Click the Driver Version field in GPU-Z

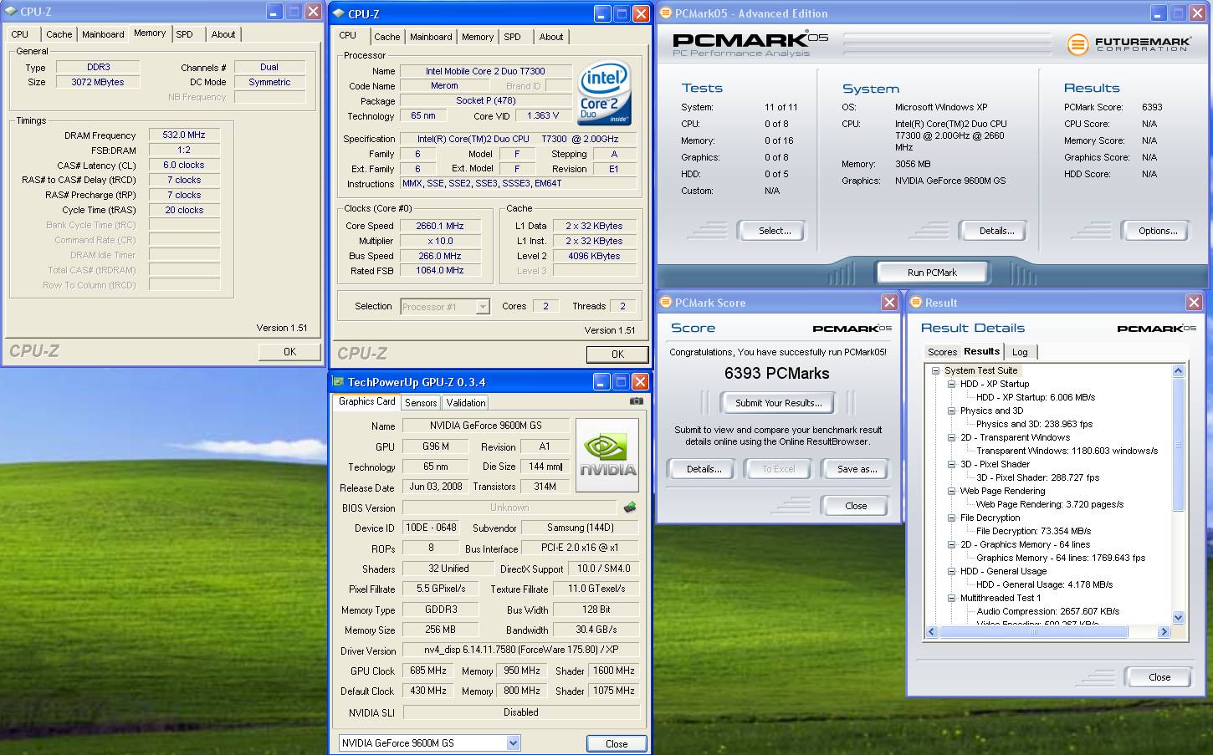coord(521,650)
